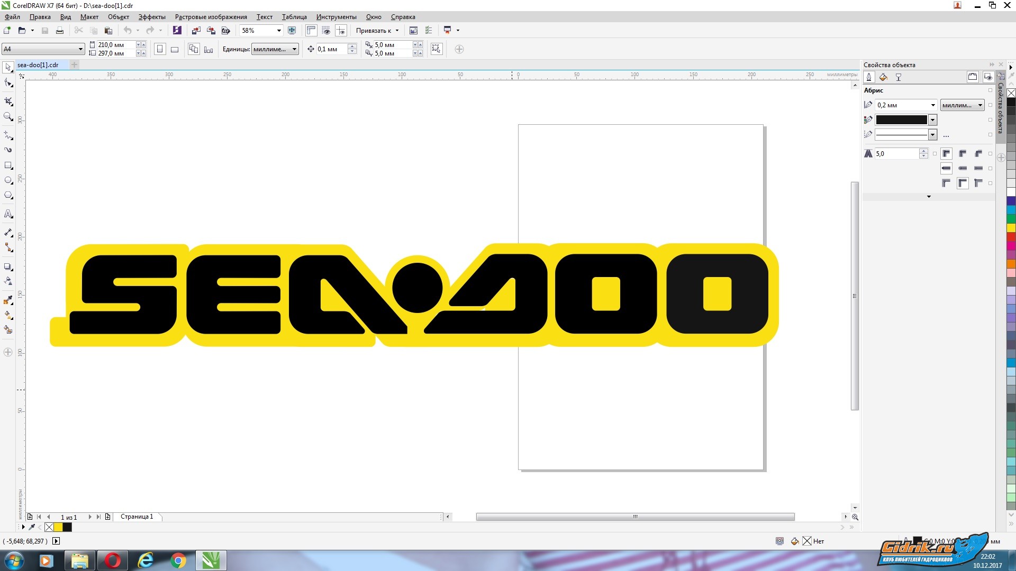Toggle portrait page orientation
Screen dimensions: 1016x571
[160, 49]
